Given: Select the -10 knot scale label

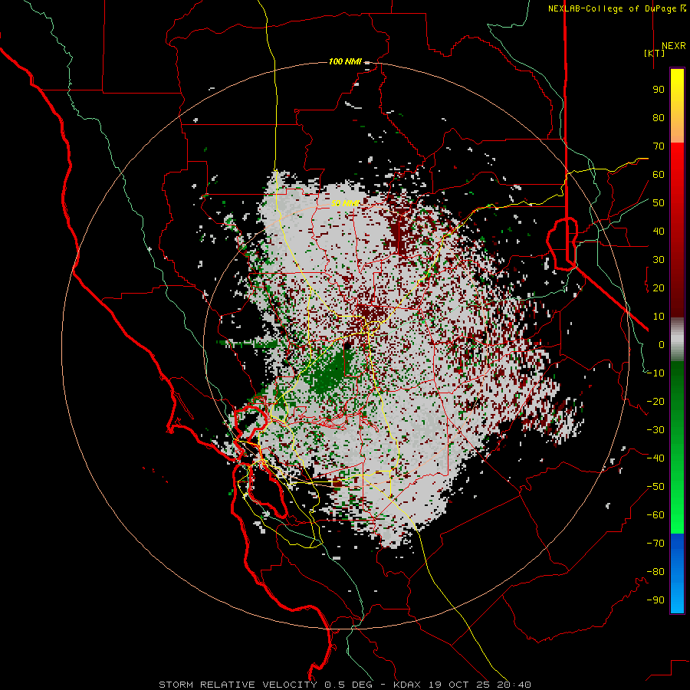Looking at the screenshot, I should (x=655, y=373).
